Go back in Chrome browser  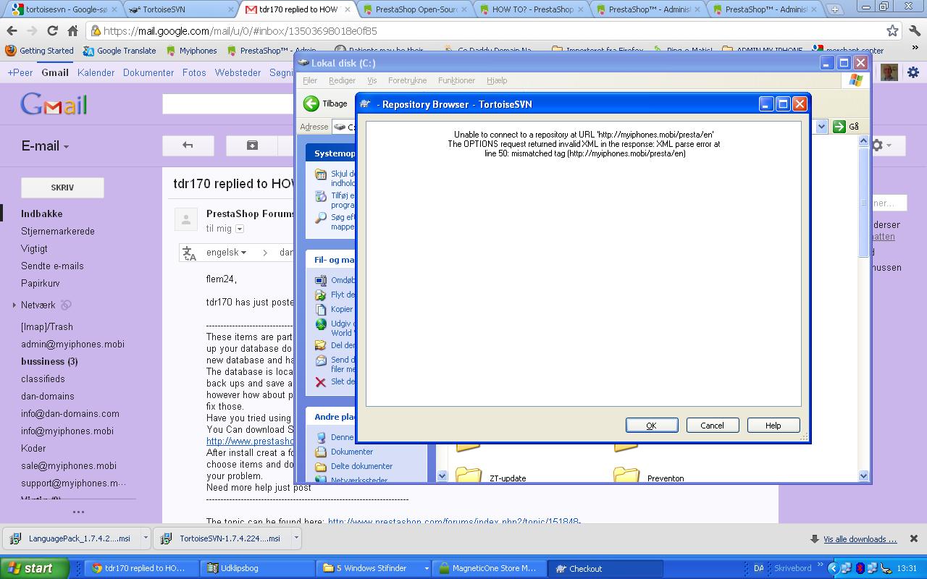click(12, 31)
